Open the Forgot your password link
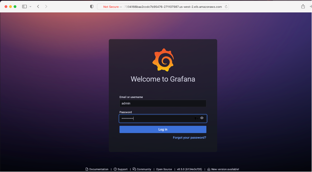Viewport: 312px width, 172px height. [x=189, y=138]
